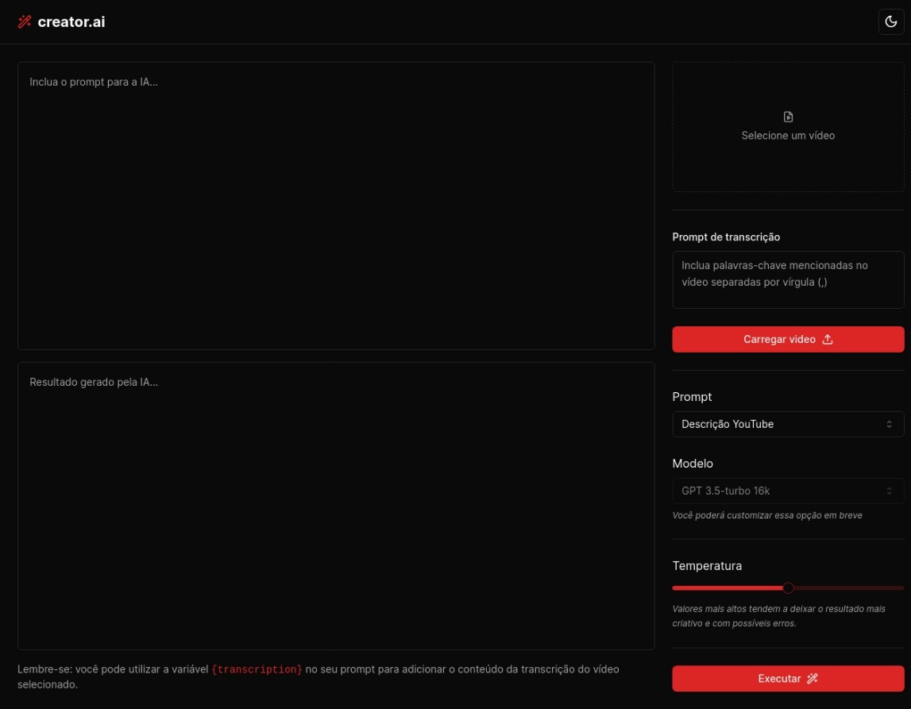
Task: Click the wand icon beside Executar
Action: coord(812,679)
